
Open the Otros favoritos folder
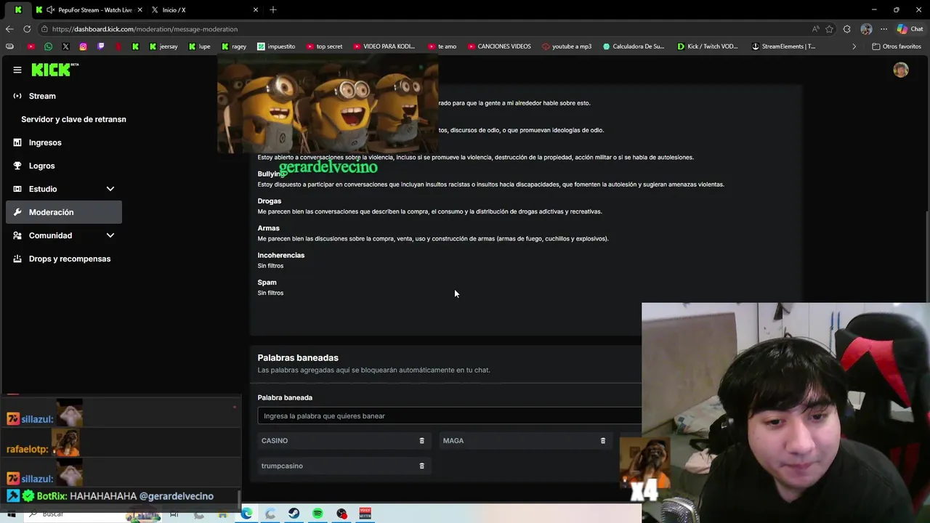click(897, 46)
